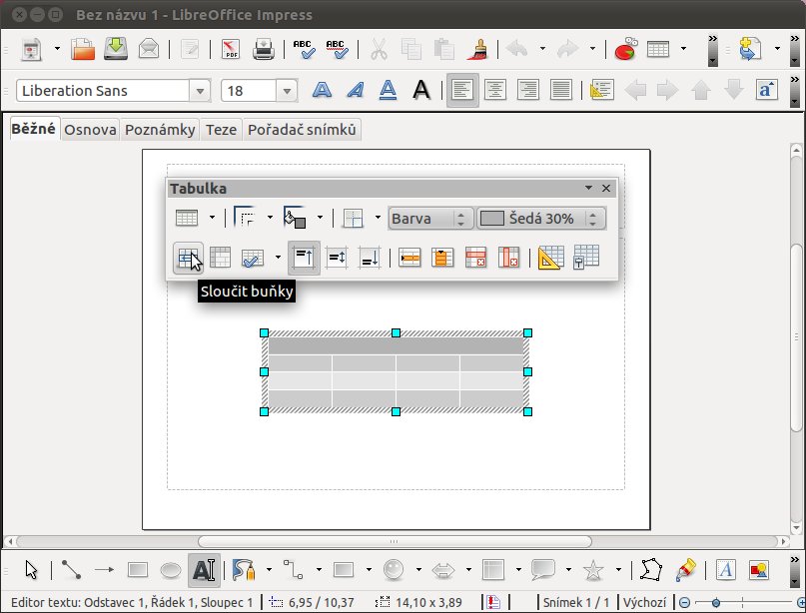Clone formatting with the paintbrush icon

click(x=477, y=49)
